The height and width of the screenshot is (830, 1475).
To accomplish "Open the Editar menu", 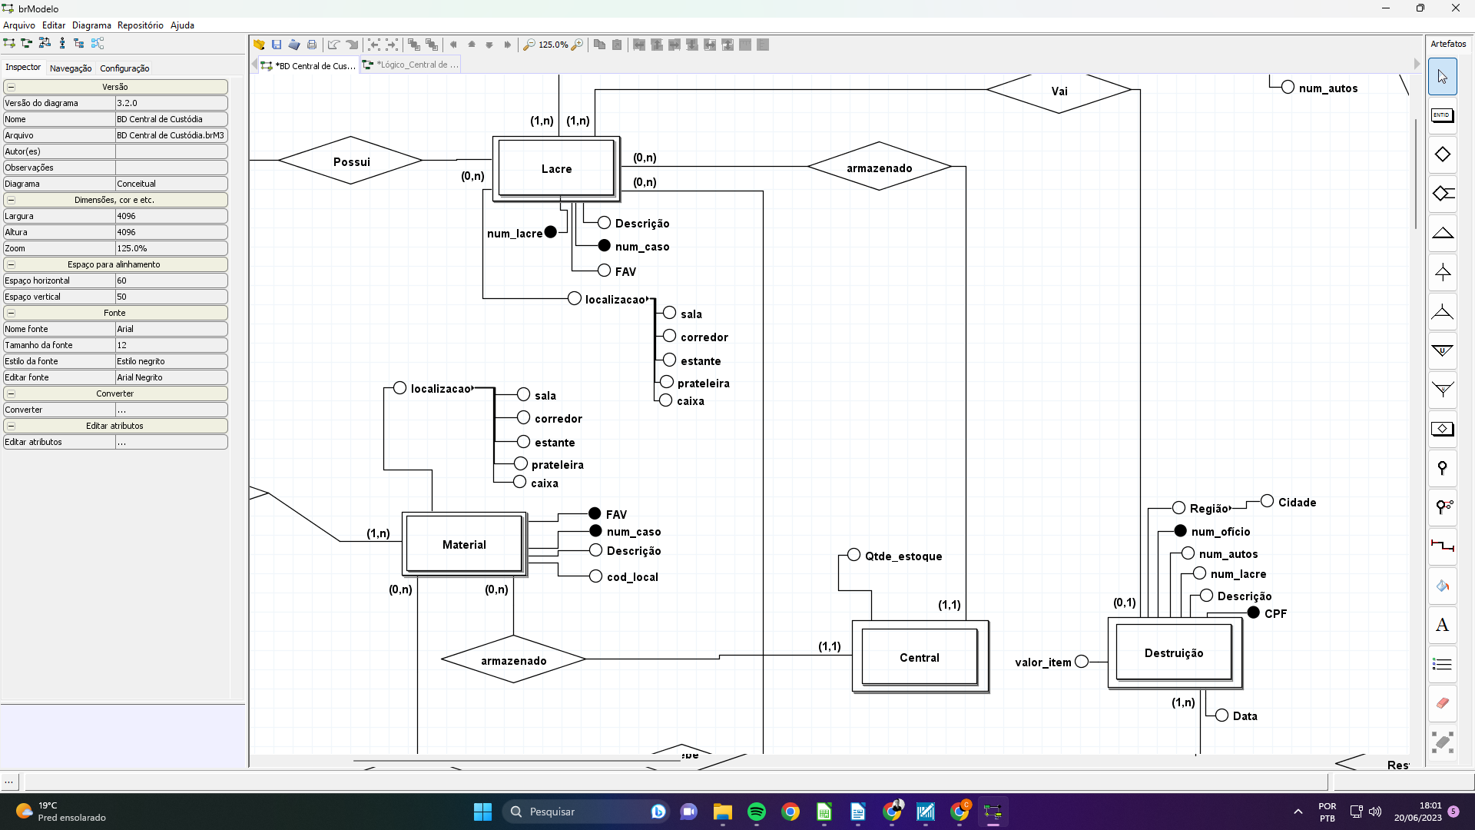I will (x=54, y=25).
